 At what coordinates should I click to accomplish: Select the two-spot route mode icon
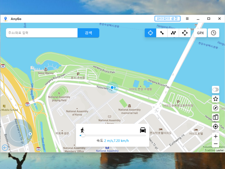[162, 33]
